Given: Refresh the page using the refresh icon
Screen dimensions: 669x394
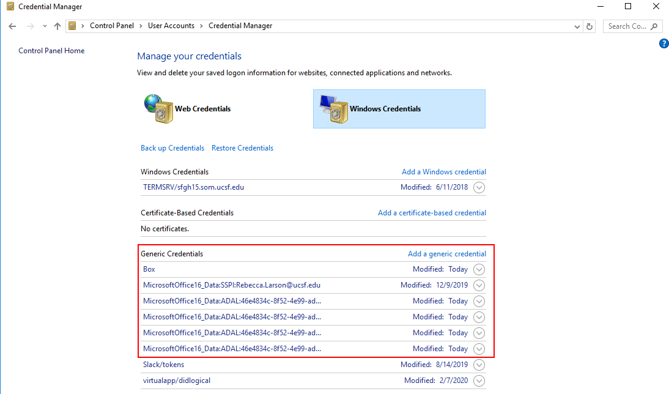Looking at the screenshot, I should 589,26.
